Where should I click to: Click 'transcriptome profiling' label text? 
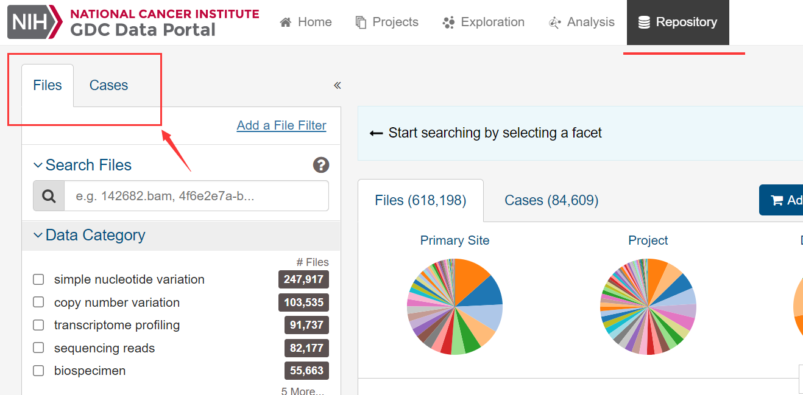coord(117,325)
